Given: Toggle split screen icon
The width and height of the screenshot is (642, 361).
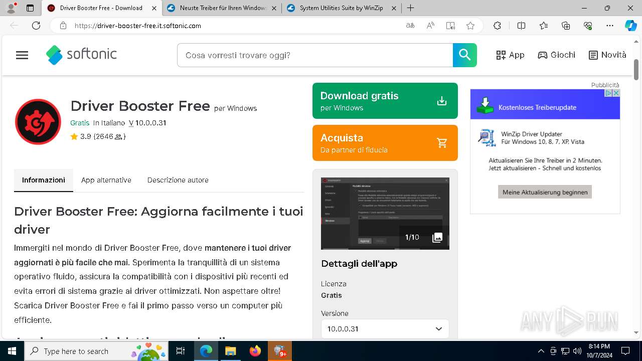Looking at the screenshot, I should (521, 26).
